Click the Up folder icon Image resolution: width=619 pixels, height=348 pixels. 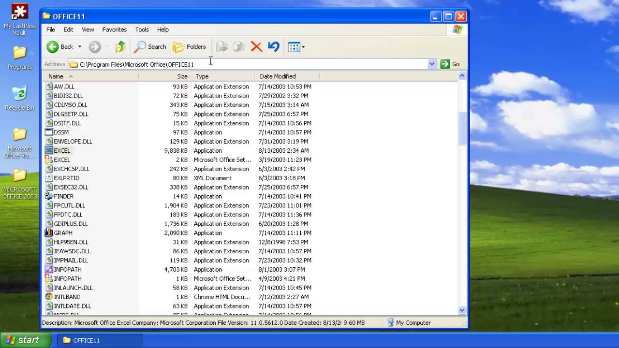(120, 47)
